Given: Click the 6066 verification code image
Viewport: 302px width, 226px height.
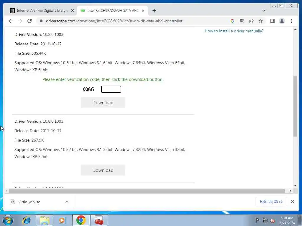Looking at the screenshot, I should tap(88, 89).
